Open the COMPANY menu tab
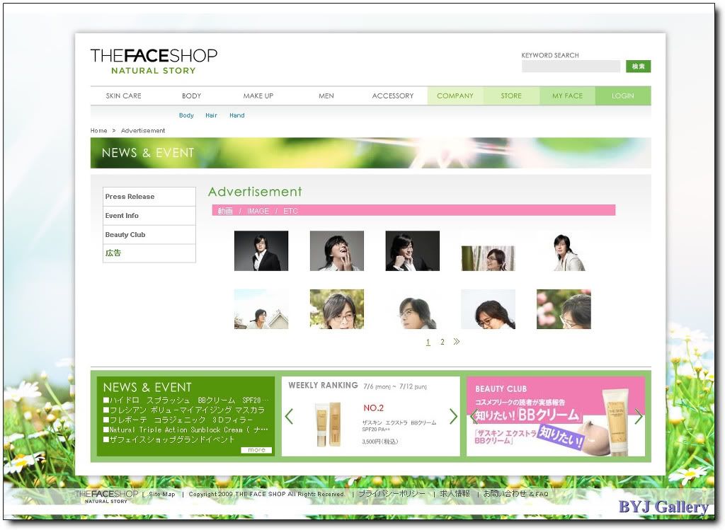Screen dimensions: 725x530 point(455,96)
